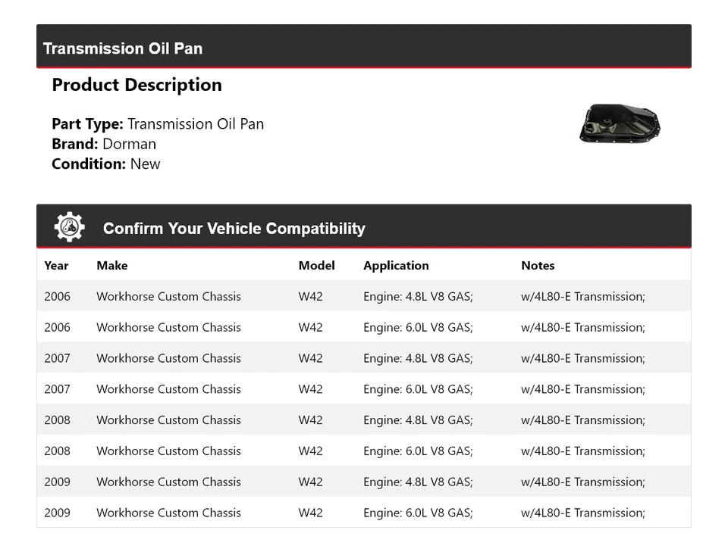
Task: Select the Make column header
Action: point(112,266)
